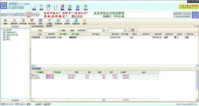This screenshot has width=199, height=106.
Task: Click the 签回 (Sign back) icon
Action: pyautogui.click(x=85, y=22)
